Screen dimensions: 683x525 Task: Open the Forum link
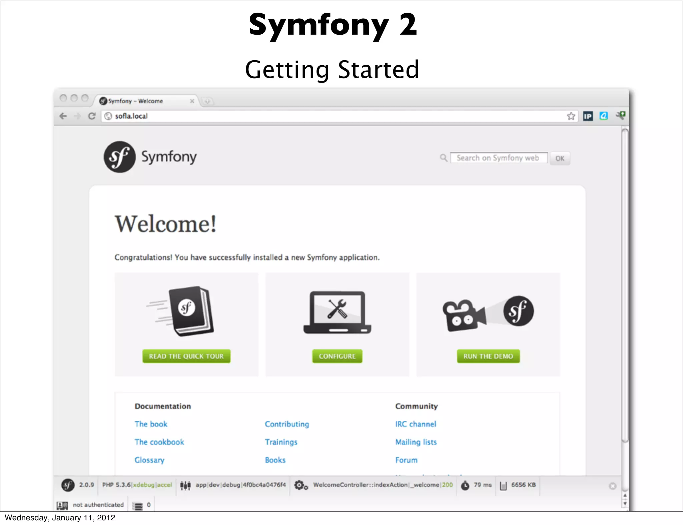coord(406,460)
